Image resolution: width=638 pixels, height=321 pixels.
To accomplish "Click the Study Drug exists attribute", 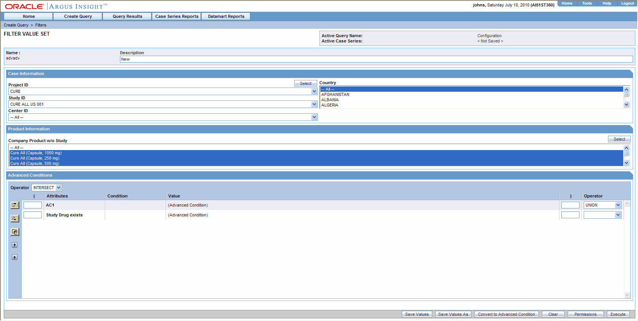I will [x=64, y=215].
